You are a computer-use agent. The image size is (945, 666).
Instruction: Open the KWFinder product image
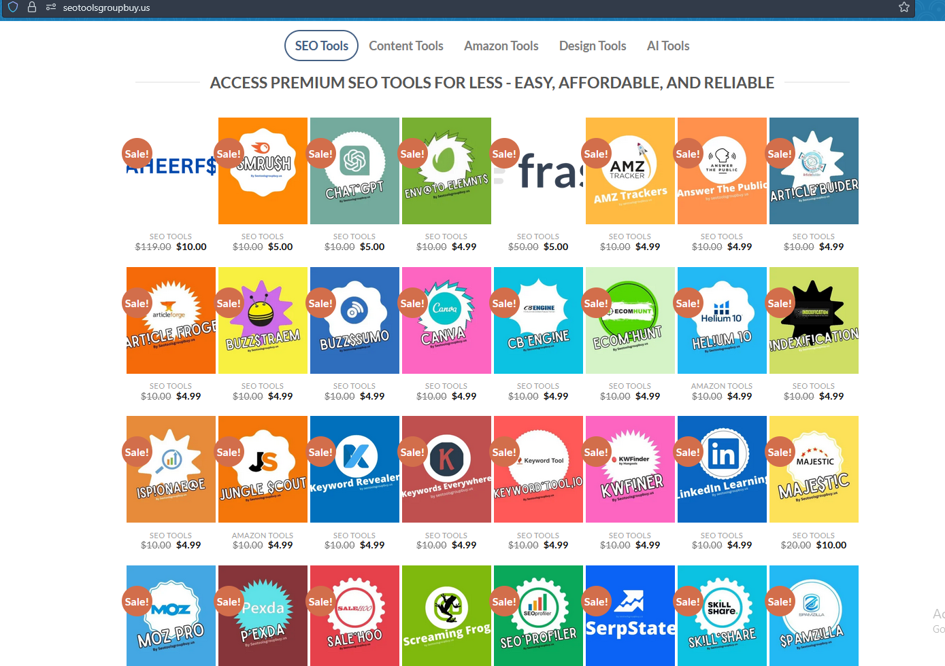click(x=630, y=469)
